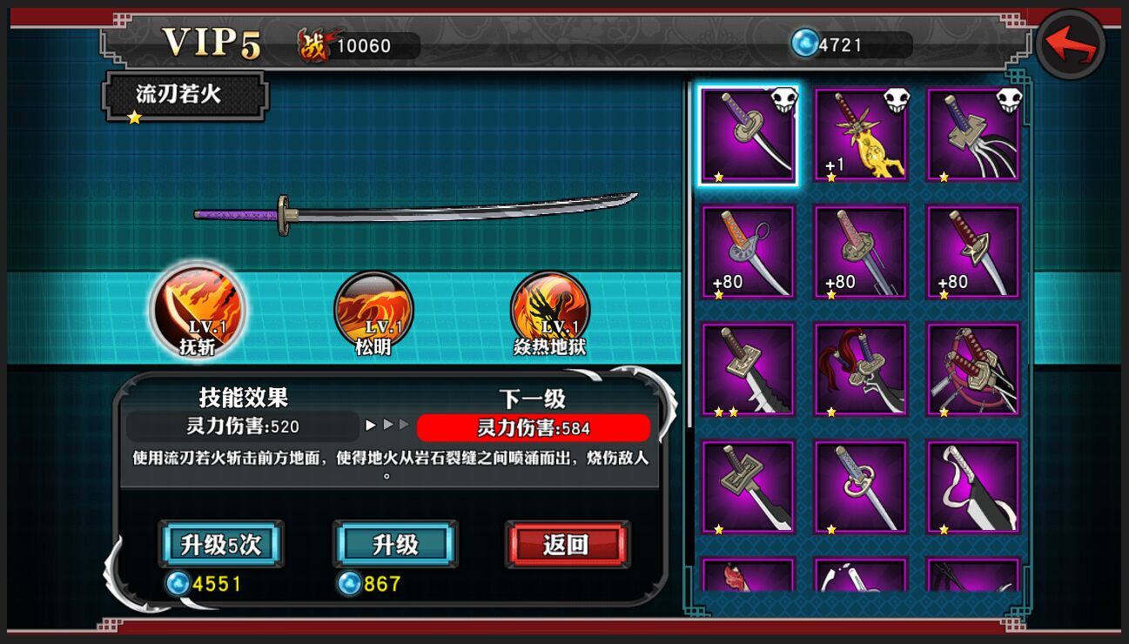Upgrade five times with 升级5次 button
1129x644 pixels.
tap(221, 545)
